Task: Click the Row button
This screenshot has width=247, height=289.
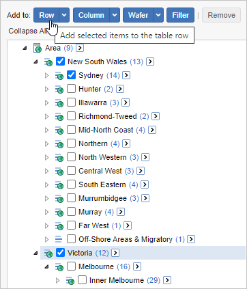Action: [x=46, y=15]
